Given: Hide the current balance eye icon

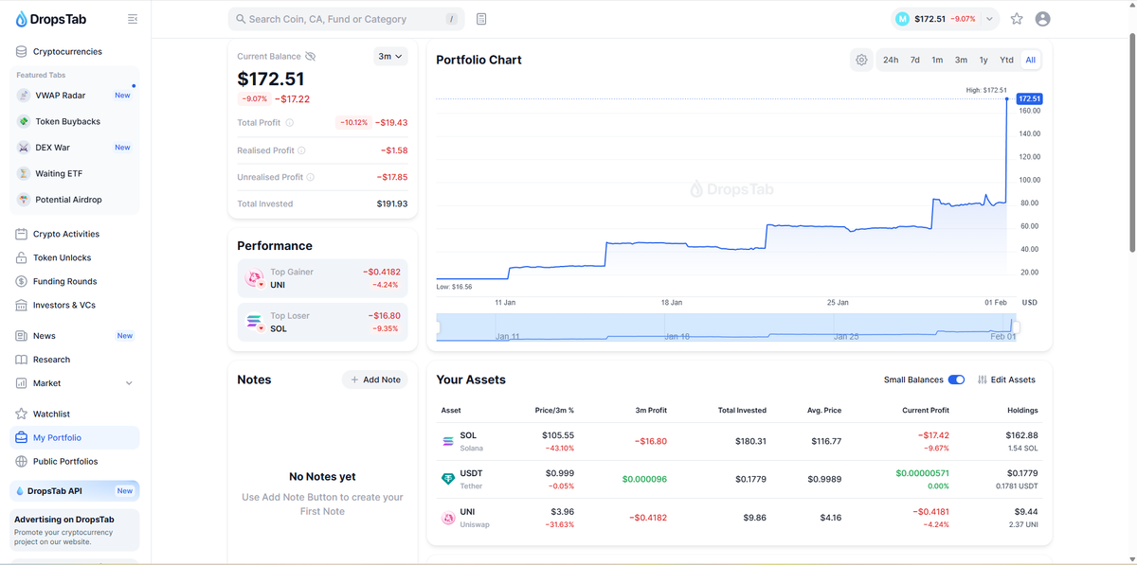Looking at the screenshot, I should 311,57.
